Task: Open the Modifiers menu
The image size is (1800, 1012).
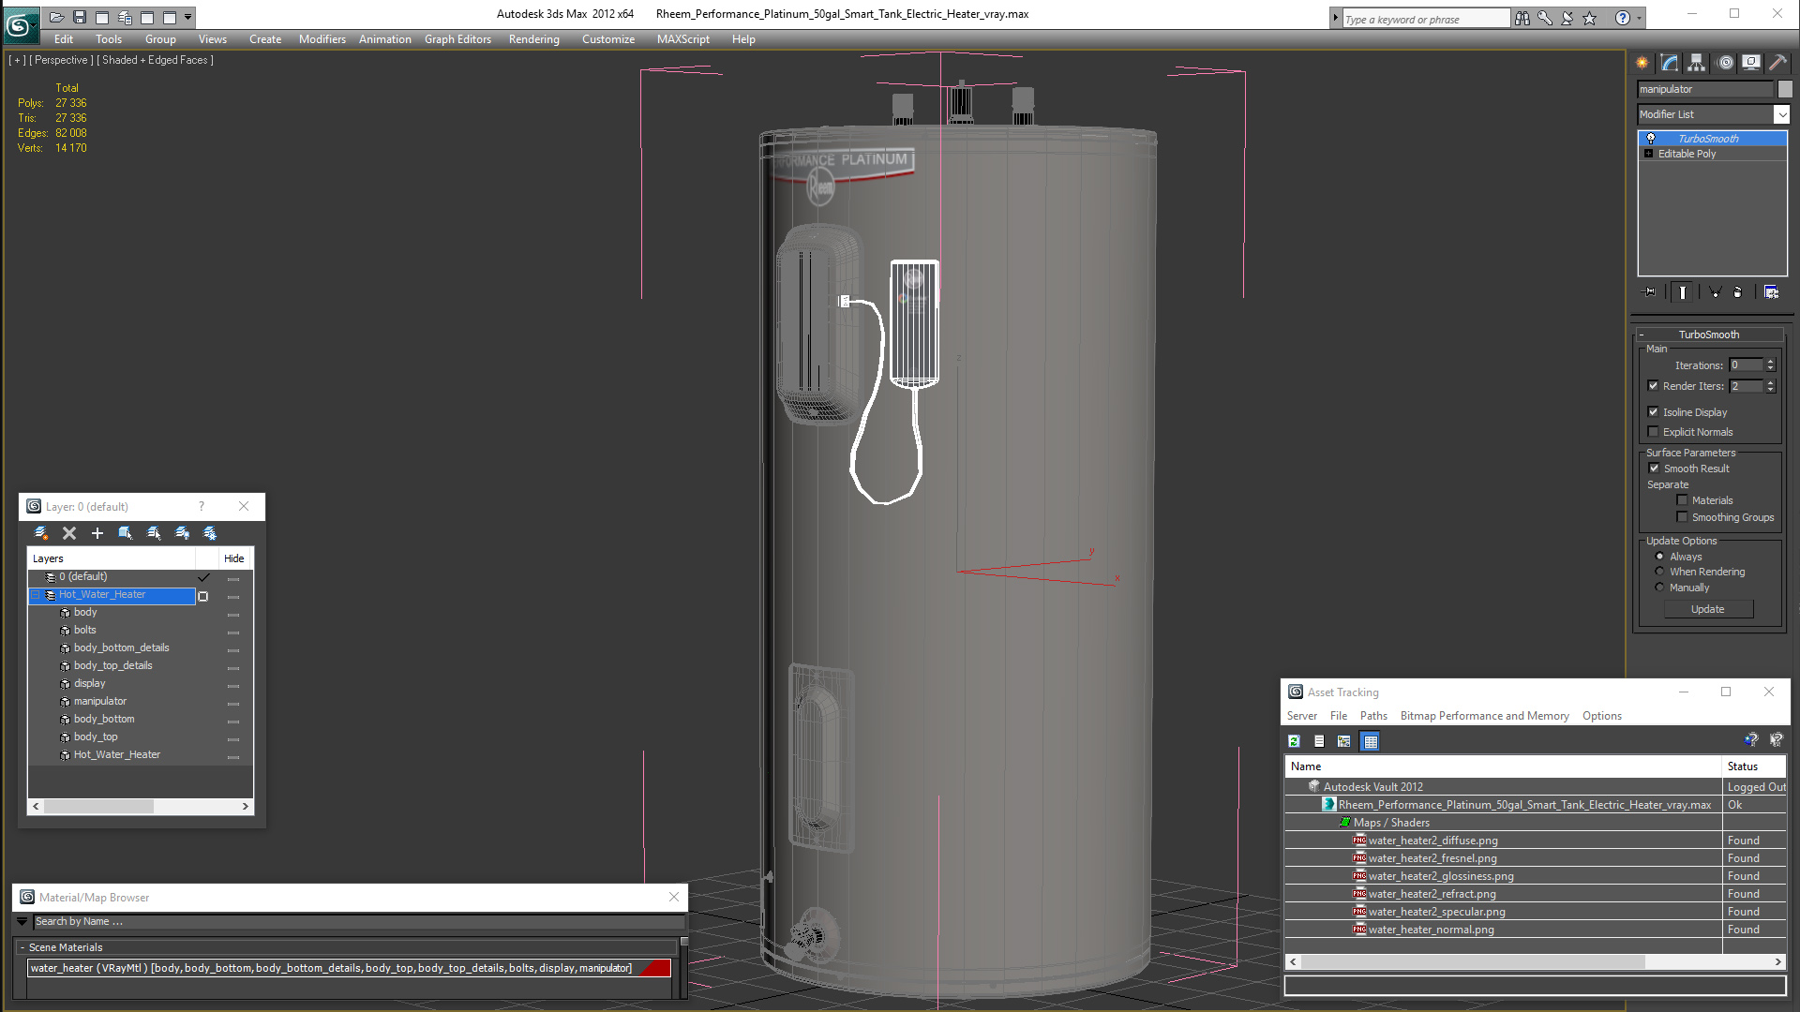Action: (x=322, y=39)
